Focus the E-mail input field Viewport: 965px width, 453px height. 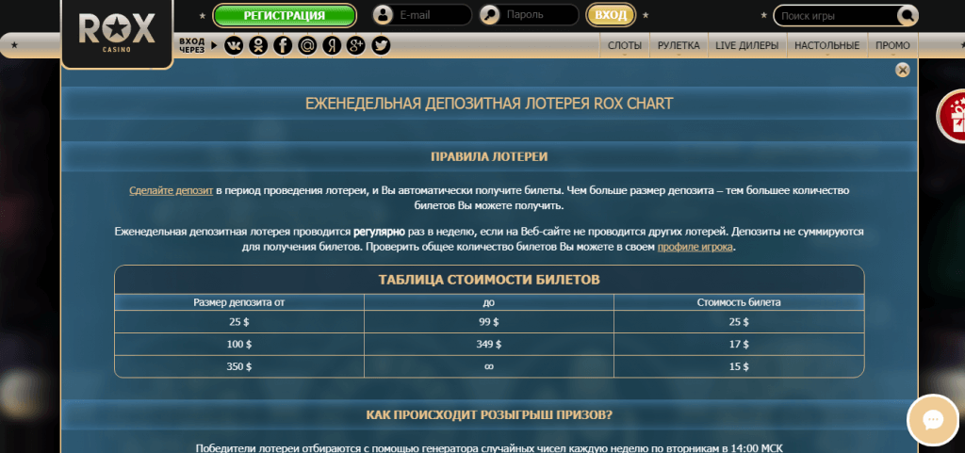[431, 16]
